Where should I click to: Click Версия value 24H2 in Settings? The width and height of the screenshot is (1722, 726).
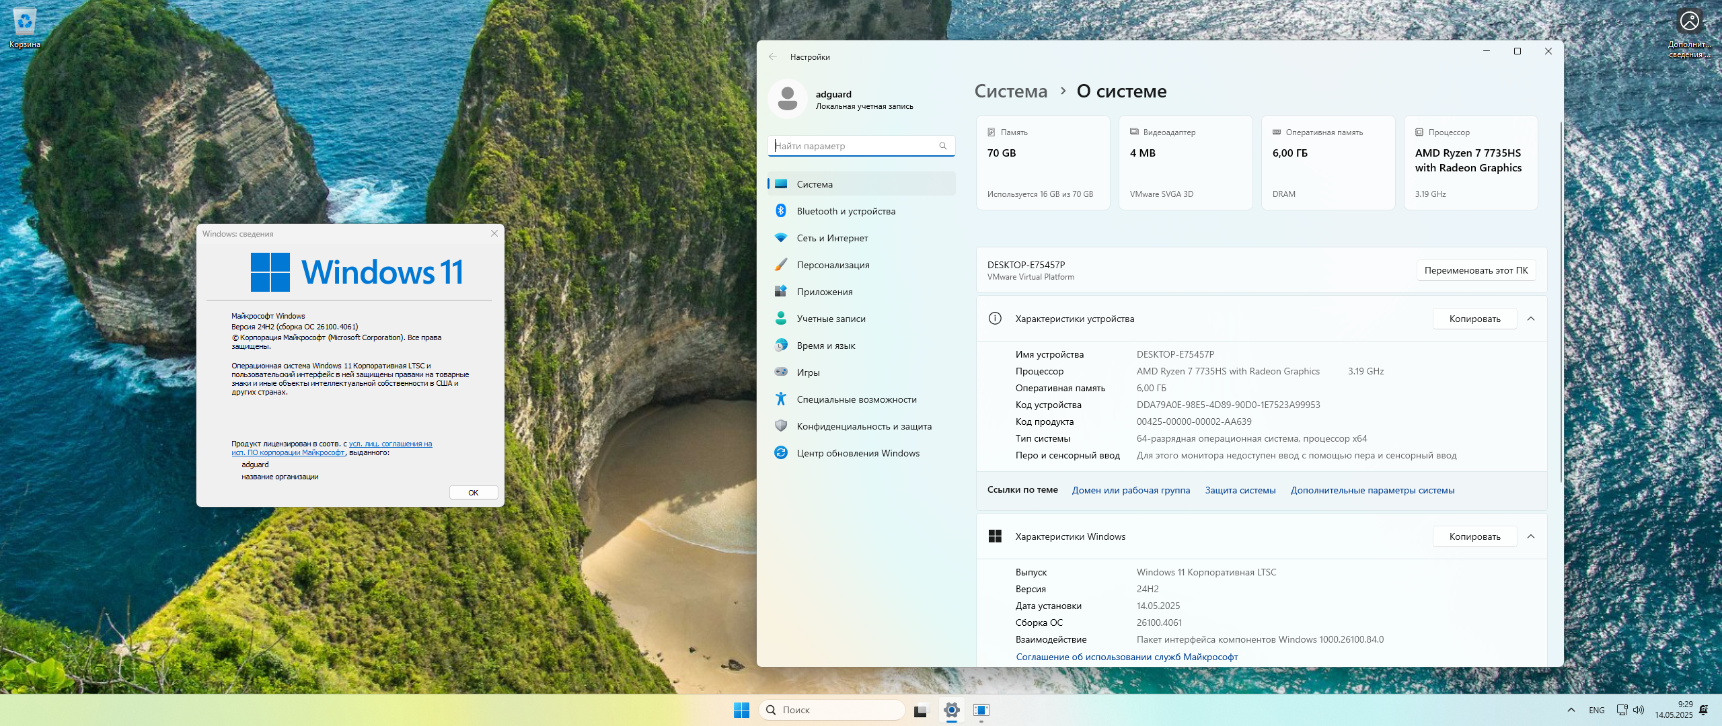click(x=1148, y=589)
